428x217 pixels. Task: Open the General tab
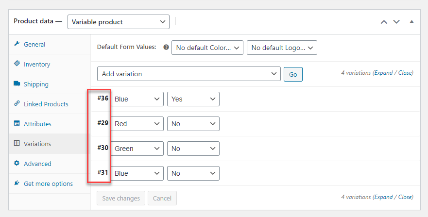50,44
